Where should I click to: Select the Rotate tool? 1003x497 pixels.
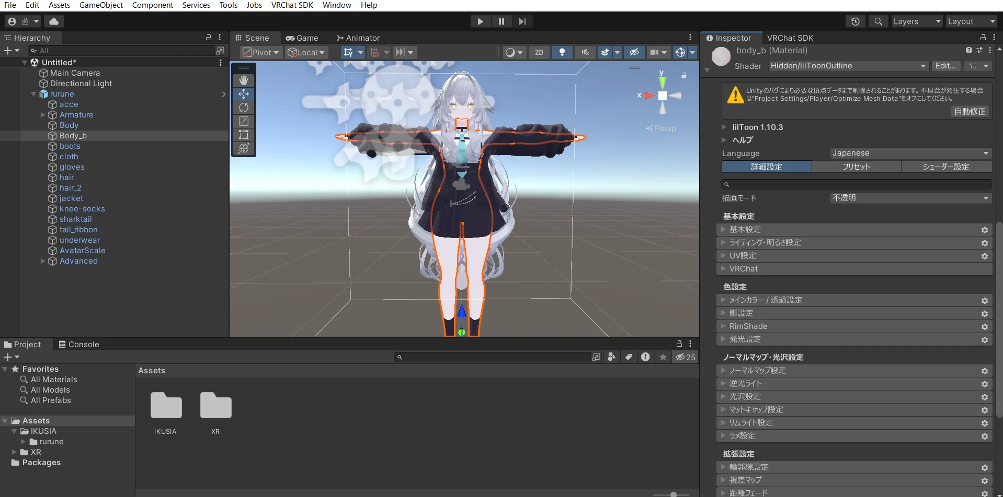click(244, 108)
